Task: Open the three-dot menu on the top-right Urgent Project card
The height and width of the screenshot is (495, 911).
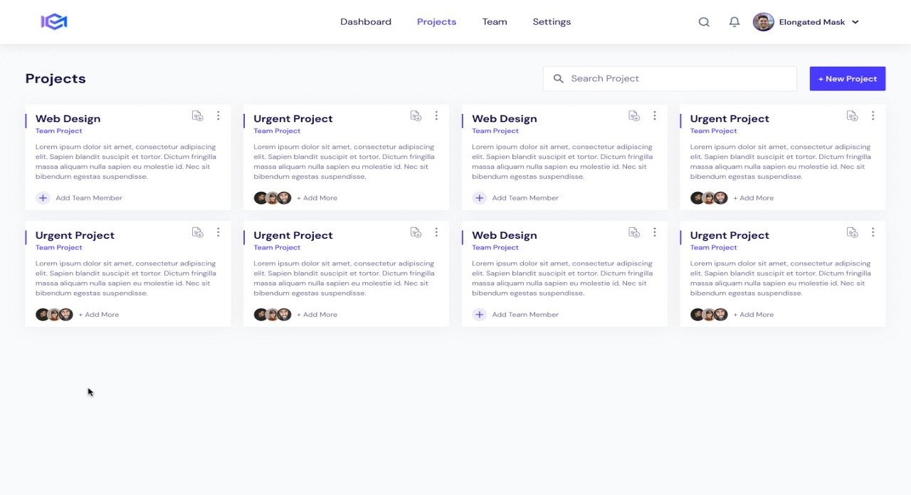Action: click(873, 115)
